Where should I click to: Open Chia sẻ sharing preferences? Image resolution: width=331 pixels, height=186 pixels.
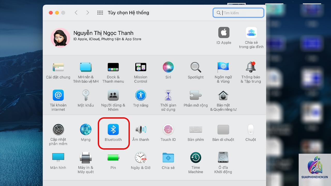click(x=168, y=158)
